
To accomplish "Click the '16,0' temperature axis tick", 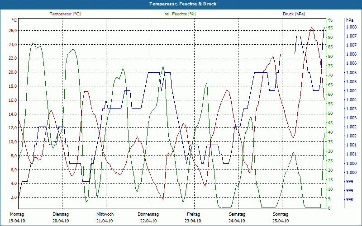I will click(x=13, y=100).
